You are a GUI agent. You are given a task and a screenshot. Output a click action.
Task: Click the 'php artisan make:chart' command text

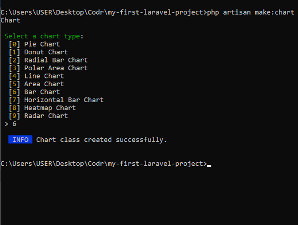[250, 12]
